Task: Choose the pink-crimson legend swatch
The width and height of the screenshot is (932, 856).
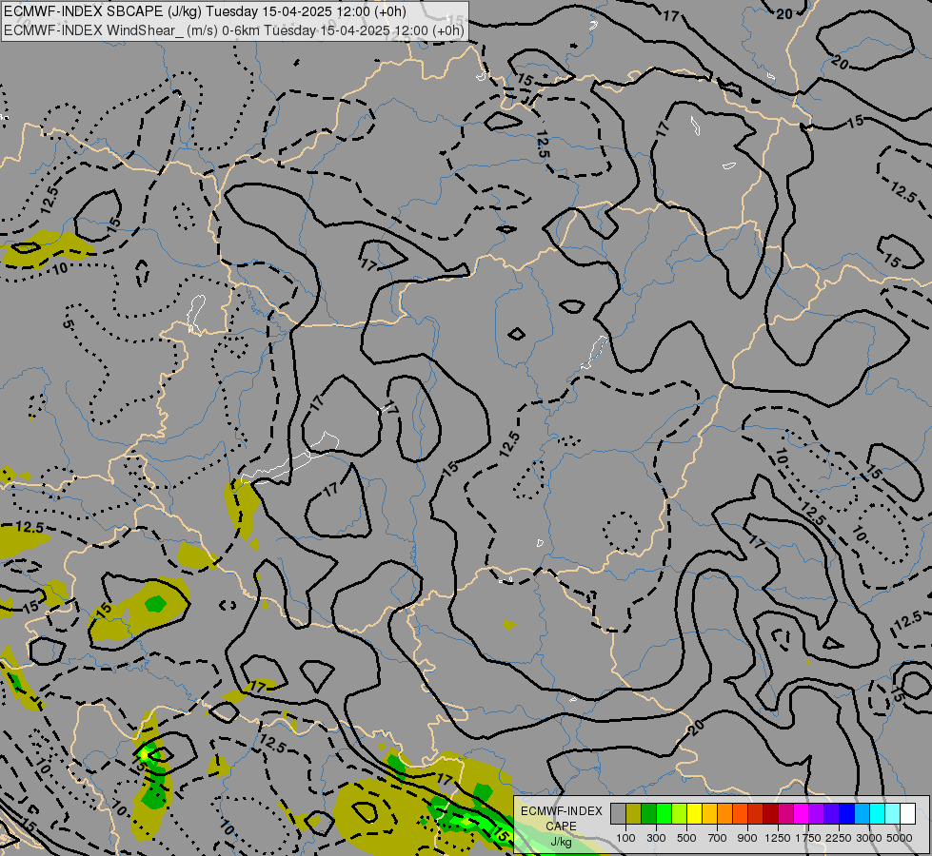Action: click(785, 813)
